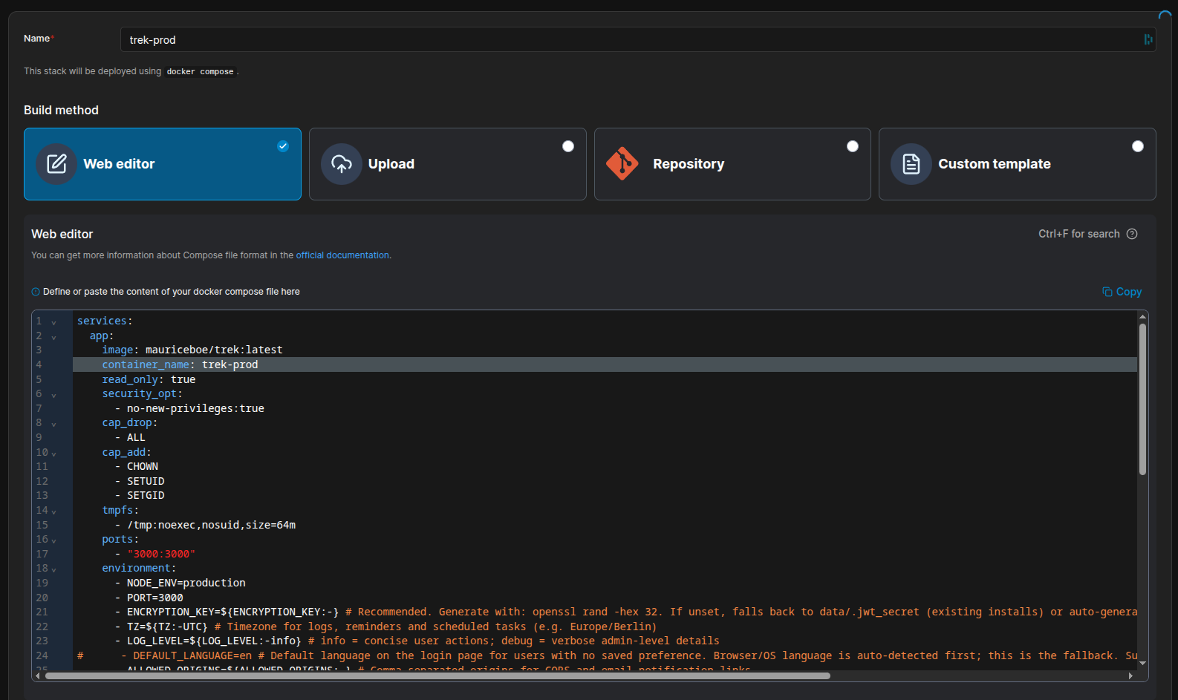
Task: Click info icon beside Define or paste text
Action: coord(36,292)
